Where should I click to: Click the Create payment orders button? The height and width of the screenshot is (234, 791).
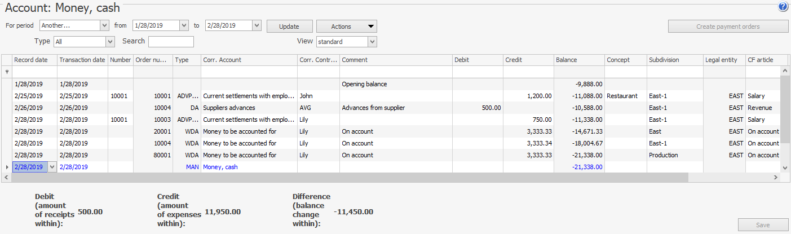click(x=728, y=27)
